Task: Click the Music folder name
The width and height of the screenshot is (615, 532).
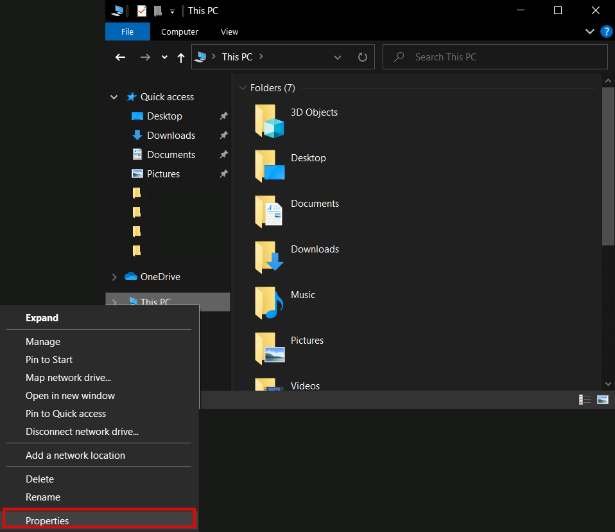Action: click(303, 295)
